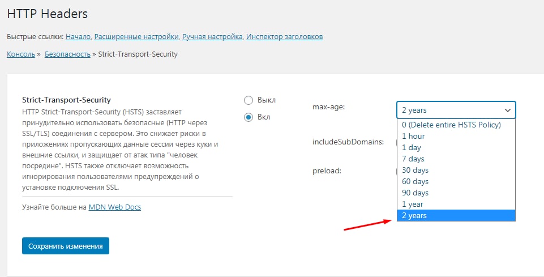The width and height of the screenshot is (544, 277).
Task: Open the Ручная настройка link
Action: tap(213, 37)
